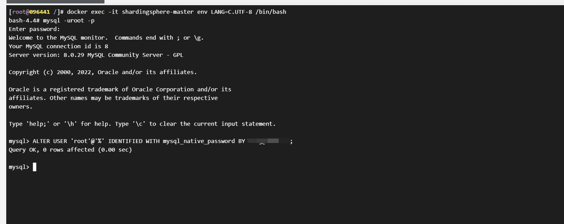Click '/bin/bash' at end of docker command
Screen dimensions: 564x224
(271, 12)
